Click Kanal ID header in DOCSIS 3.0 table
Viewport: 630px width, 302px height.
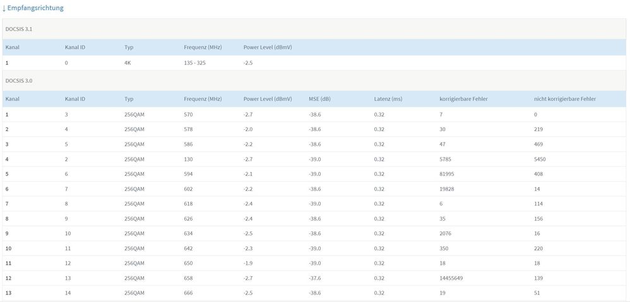74,98
